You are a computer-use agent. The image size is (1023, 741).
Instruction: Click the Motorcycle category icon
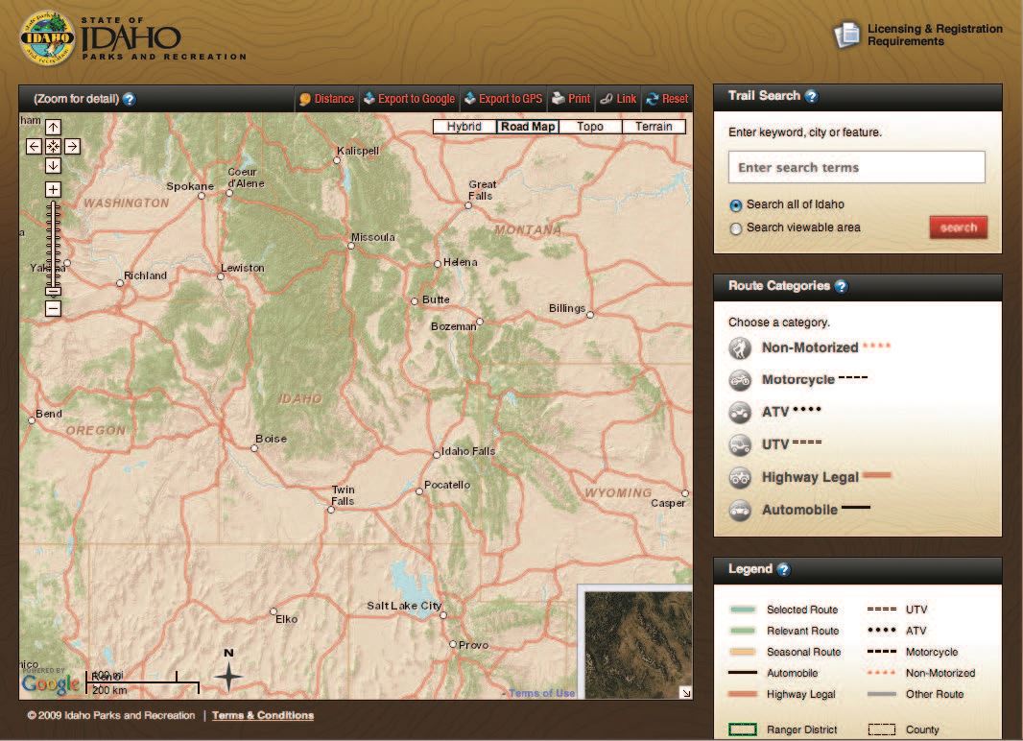click(x=740, y=380)
